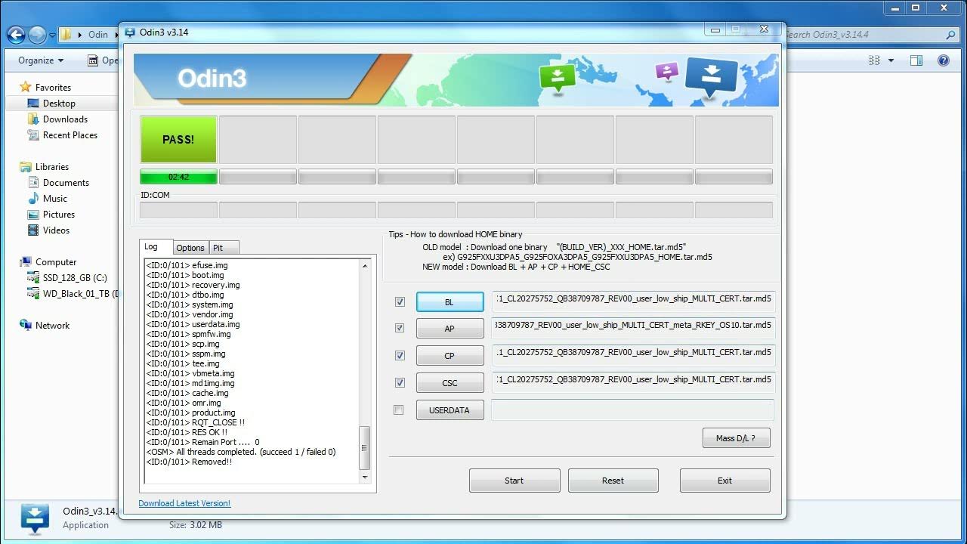967x544 pixels.
Task: Click the Exit button
Action: (x=724, y=481)
